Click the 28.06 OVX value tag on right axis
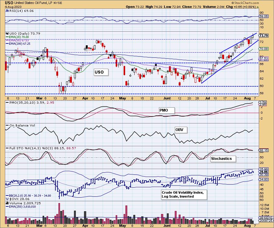274x228 pixels. coord(264,172)
